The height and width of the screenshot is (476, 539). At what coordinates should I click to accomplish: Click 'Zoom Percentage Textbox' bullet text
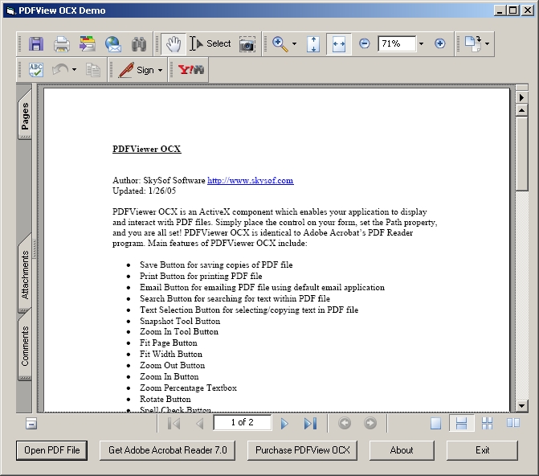188,388
